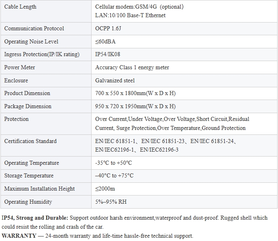Click the 5%–95% RH humidity value

click(x=110, y=202)
